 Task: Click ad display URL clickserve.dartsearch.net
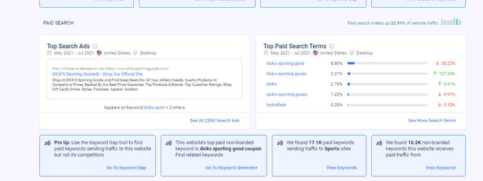coord(110,69)
